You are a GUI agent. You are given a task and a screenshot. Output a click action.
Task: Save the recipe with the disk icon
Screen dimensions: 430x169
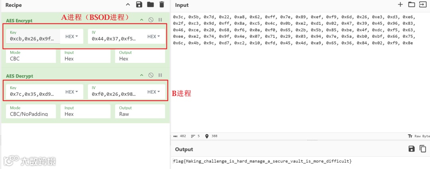[139, 4]
